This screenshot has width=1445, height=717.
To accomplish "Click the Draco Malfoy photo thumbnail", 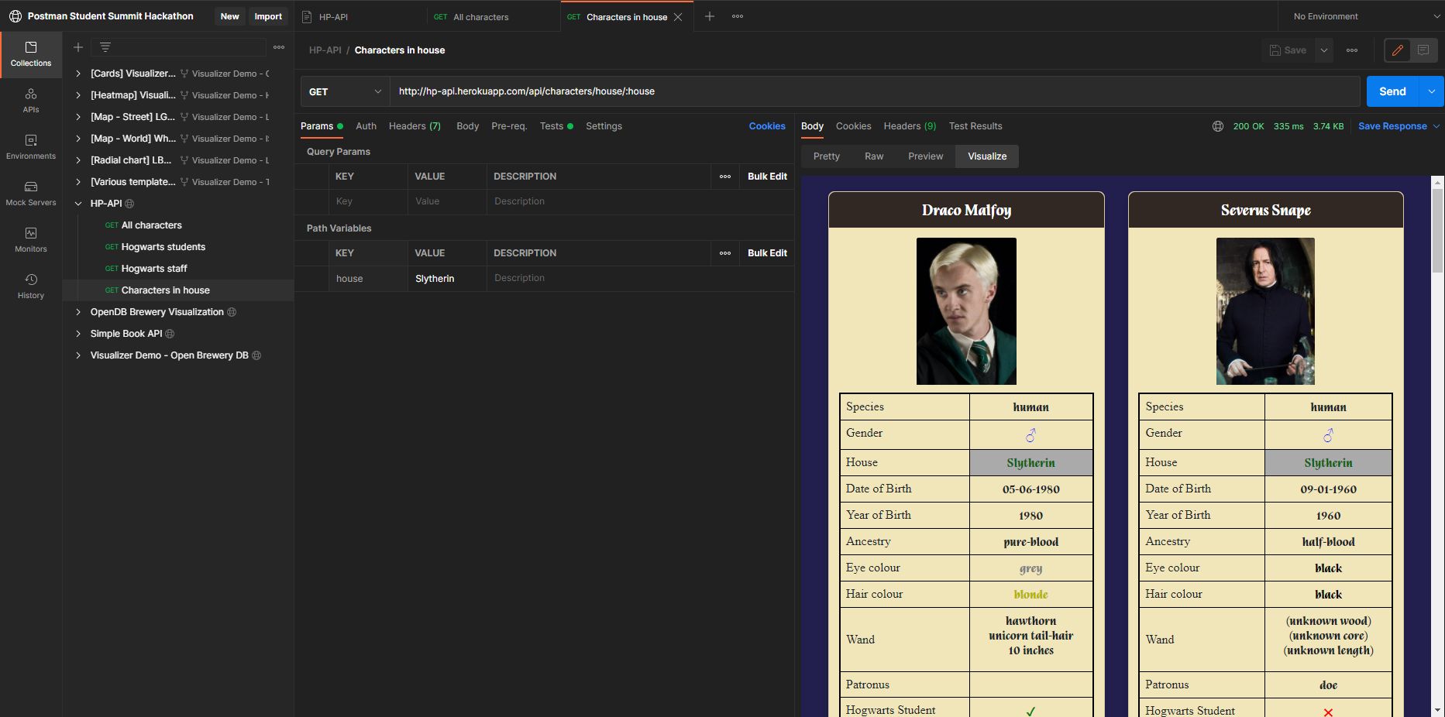I will (x=966, y=311).
